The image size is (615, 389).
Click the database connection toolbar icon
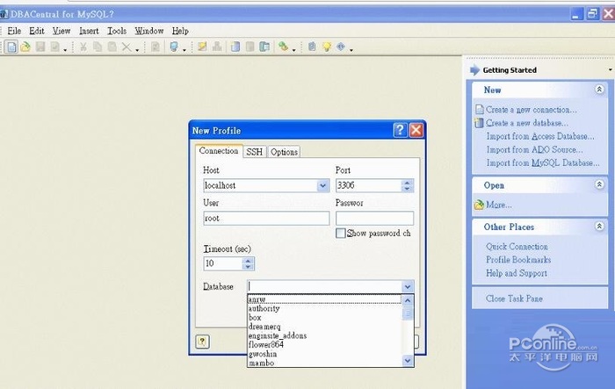coord(175,47)
